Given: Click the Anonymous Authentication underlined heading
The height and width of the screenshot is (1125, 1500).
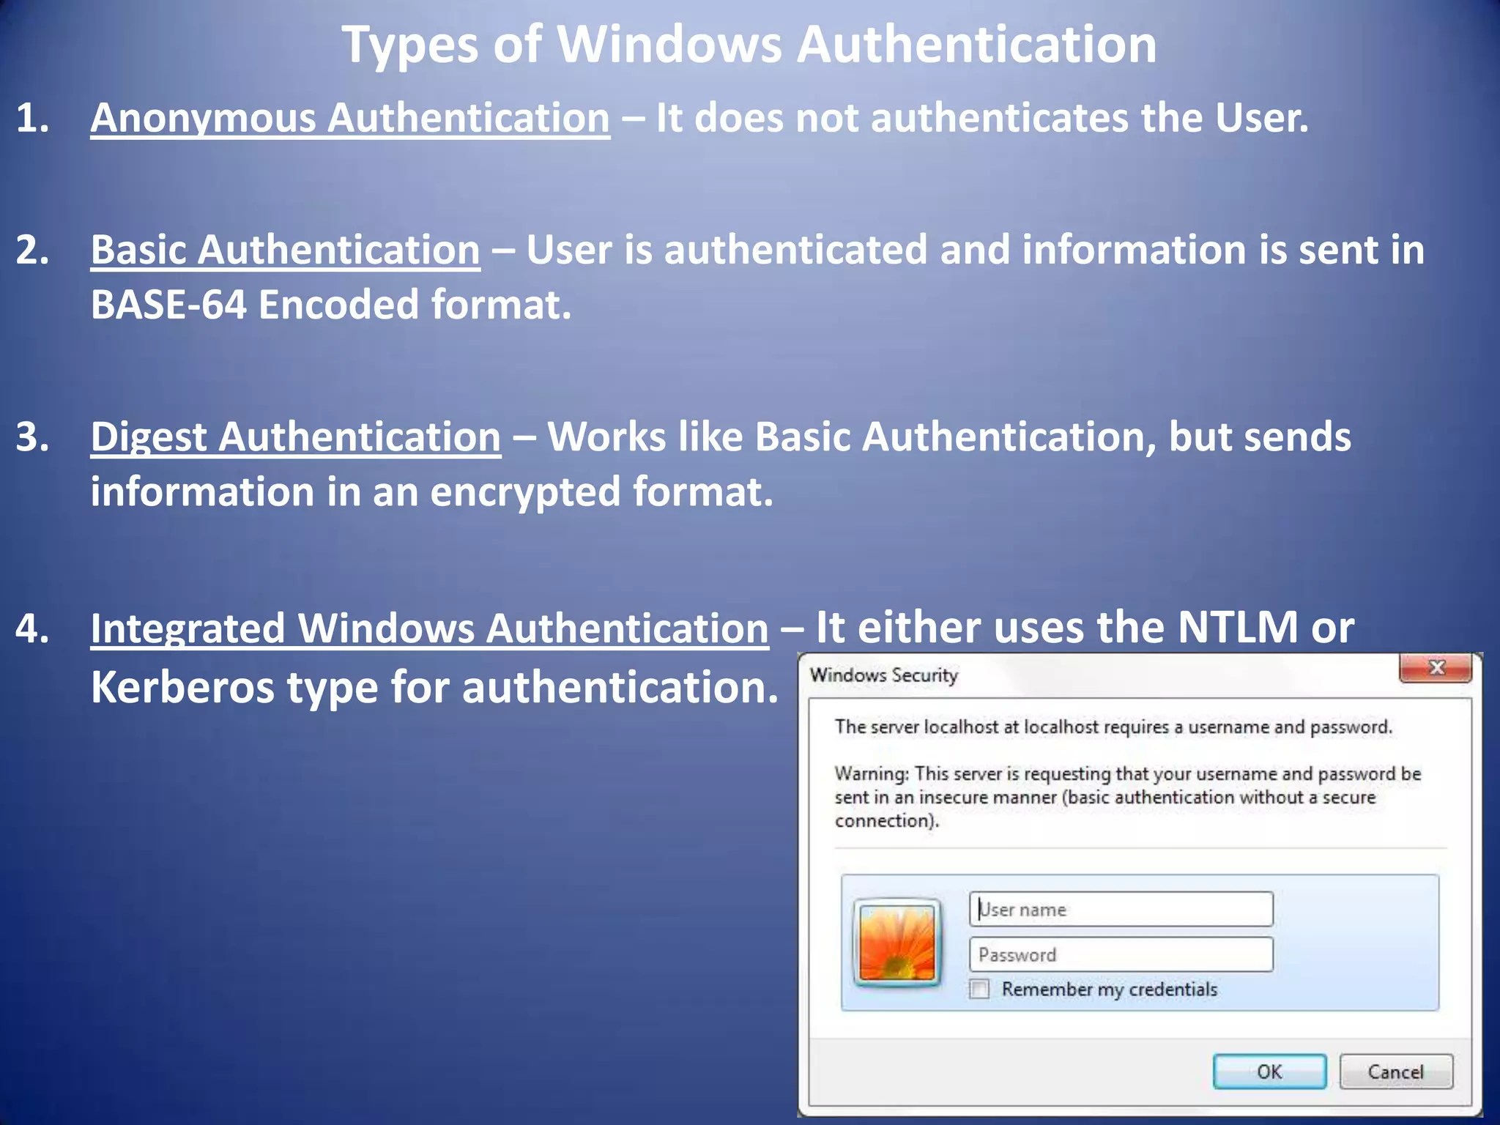Looking at the screenshot, I should point(350,118).
